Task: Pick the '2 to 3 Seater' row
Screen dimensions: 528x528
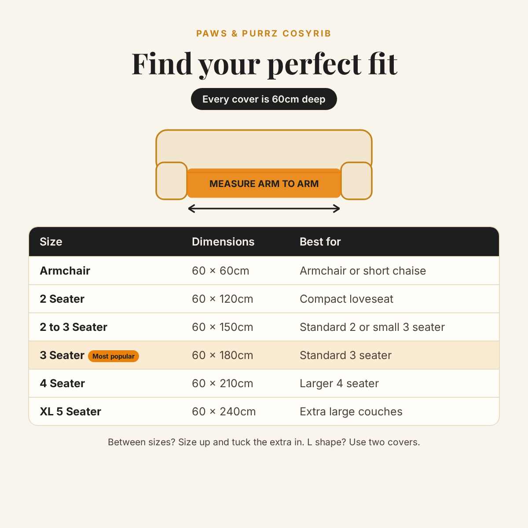Action: click(x=264, y=327)
